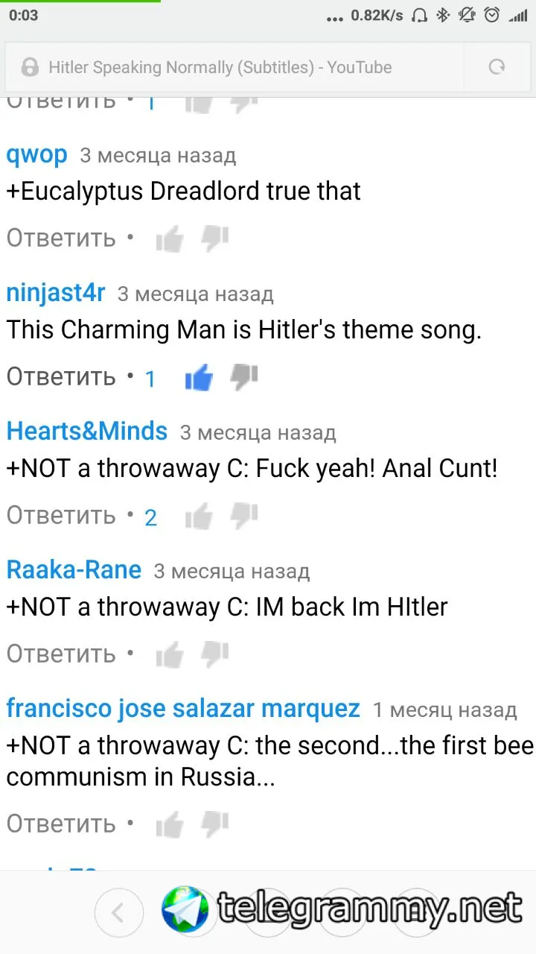
Task: Tap the browser back arrow button
Action: tap(117, 912)
